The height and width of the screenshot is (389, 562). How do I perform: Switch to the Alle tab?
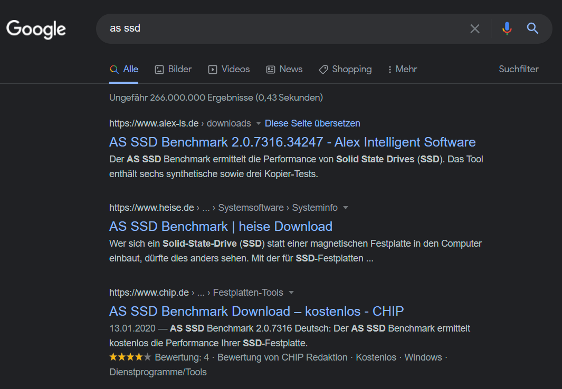[x=125, y=70]
